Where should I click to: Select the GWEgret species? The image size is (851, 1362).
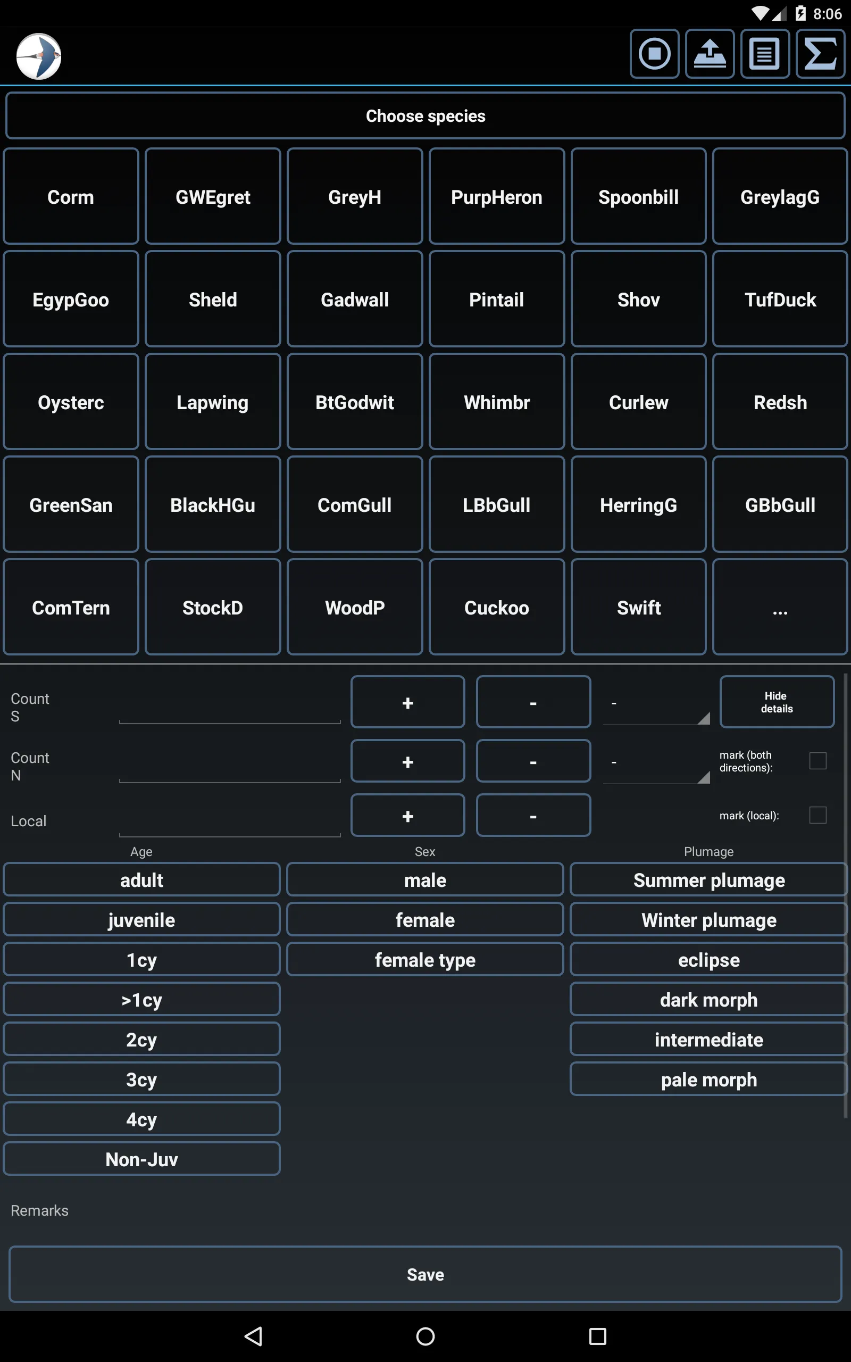point(213,196)
